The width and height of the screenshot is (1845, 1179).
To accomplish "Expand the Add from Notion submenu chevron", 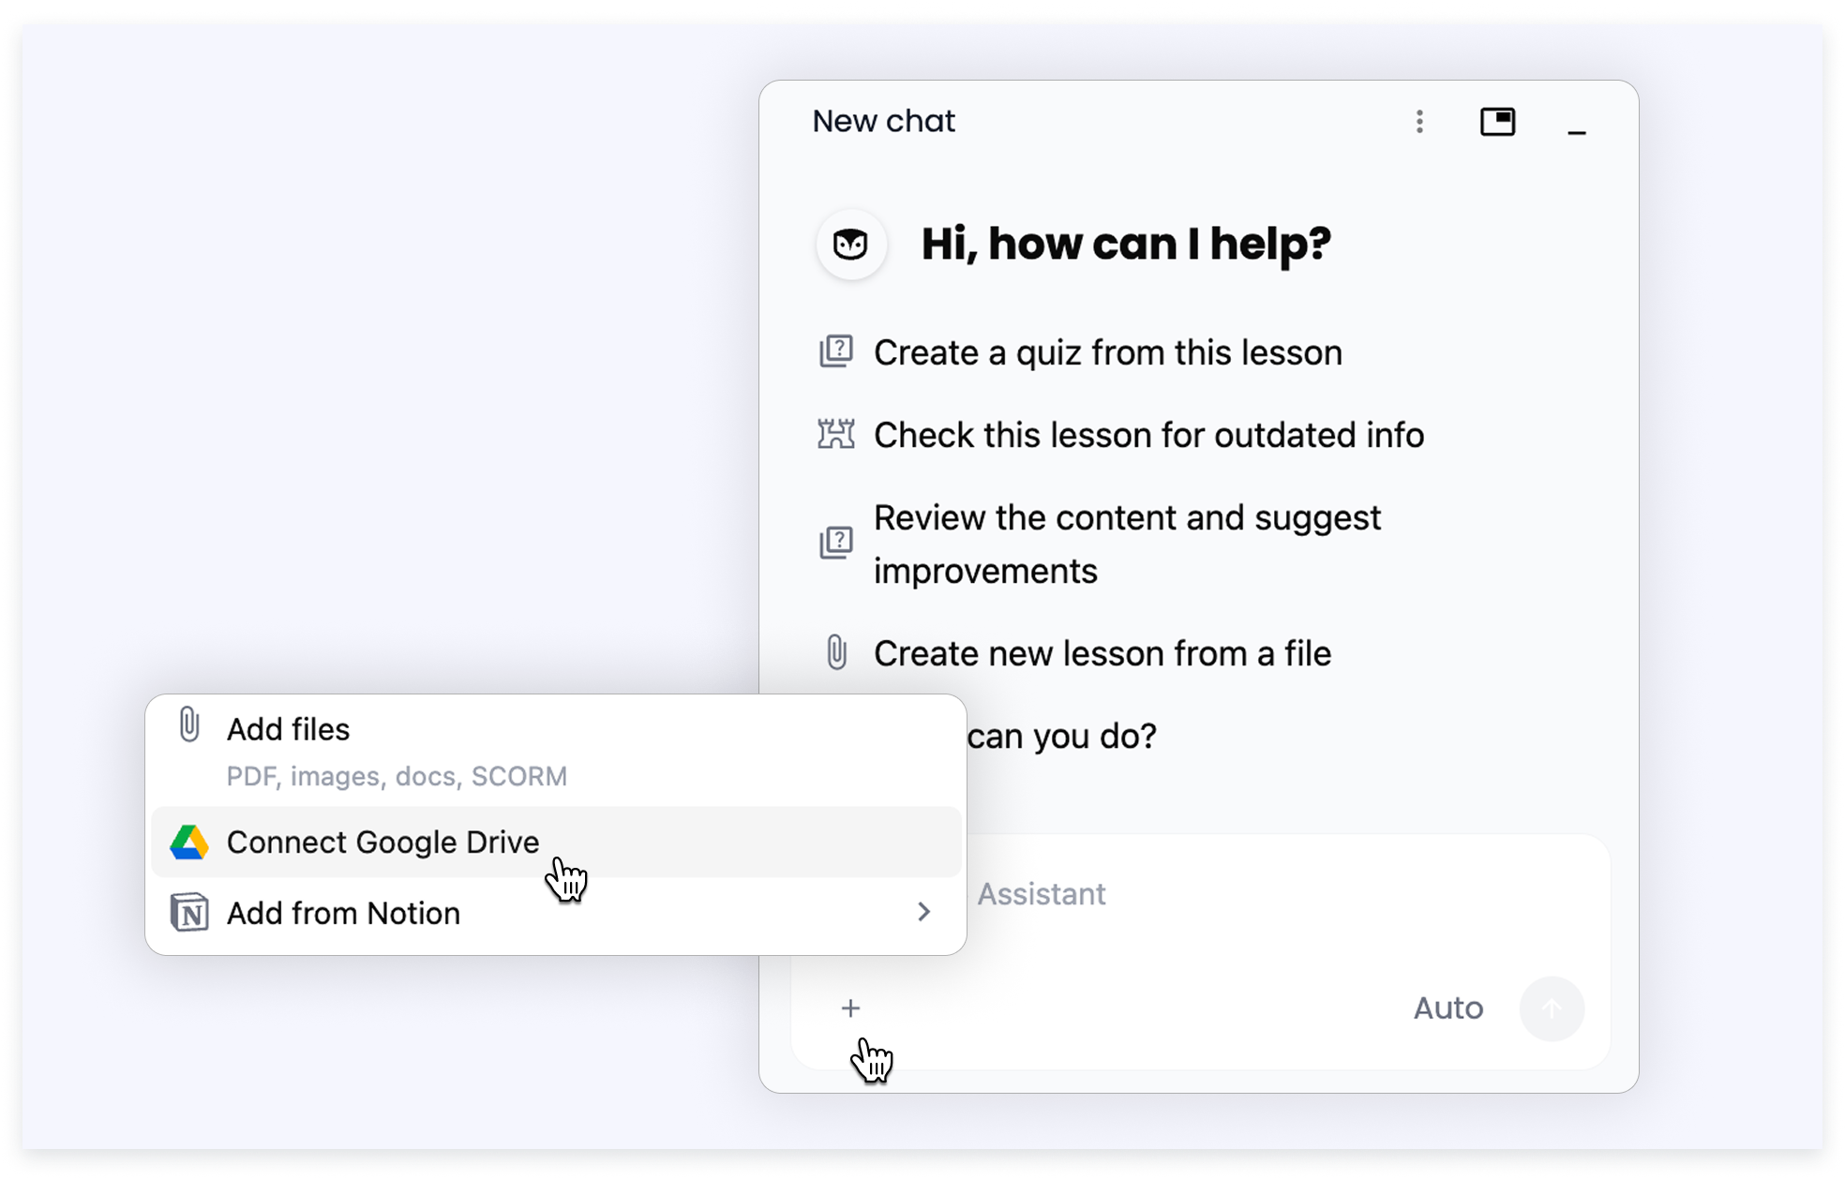I will [923, 912].
